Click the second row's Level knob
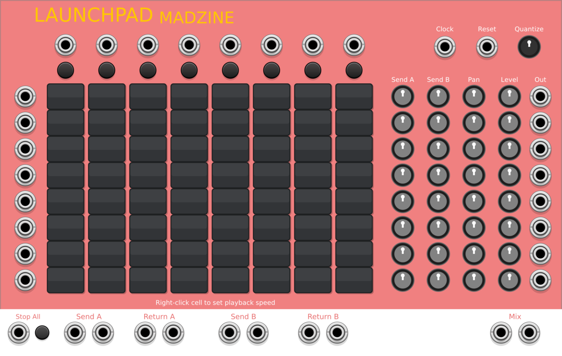Viewport: 562px width, 356px height. click(x=510, y=123)
